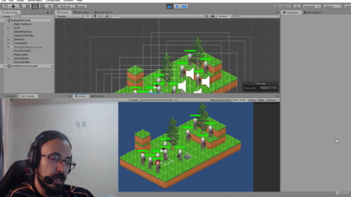Open the Tile Palette tab
Image resolution: width=351 pixels, height=197 pixels.
click(27, 96)
